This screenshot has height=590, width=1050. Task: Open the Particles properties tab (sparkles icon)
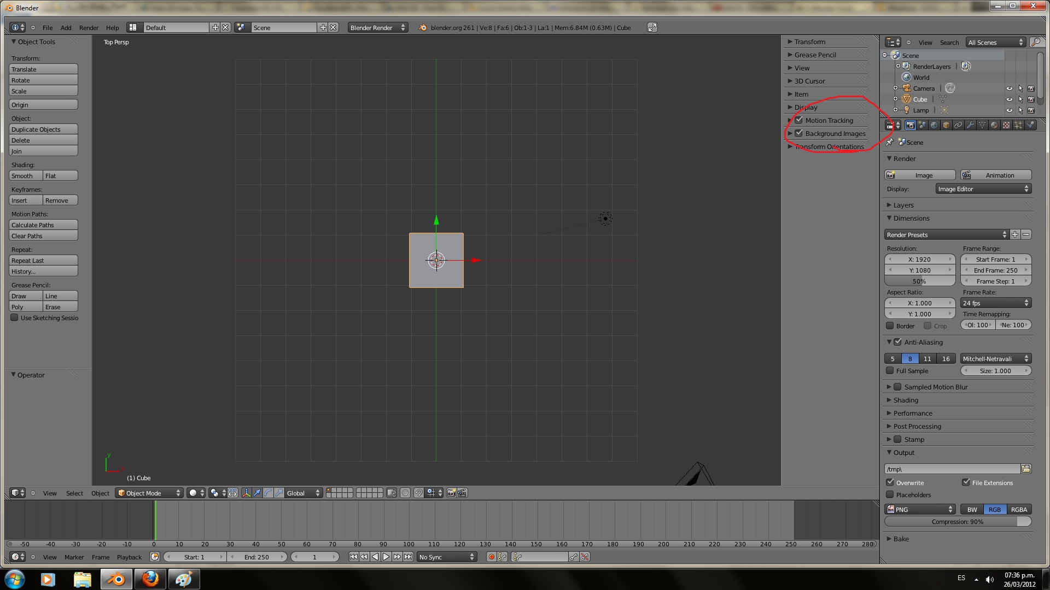[x=1018, y=125]
